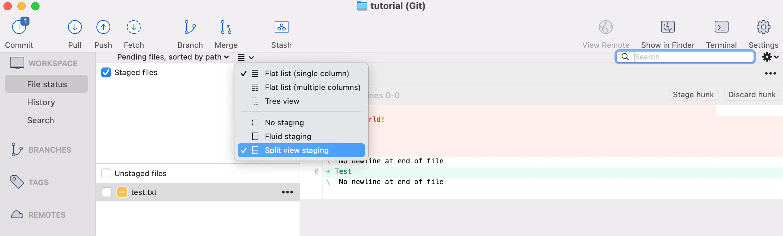Expand the gear options dropdown near search

pos(770,57)
